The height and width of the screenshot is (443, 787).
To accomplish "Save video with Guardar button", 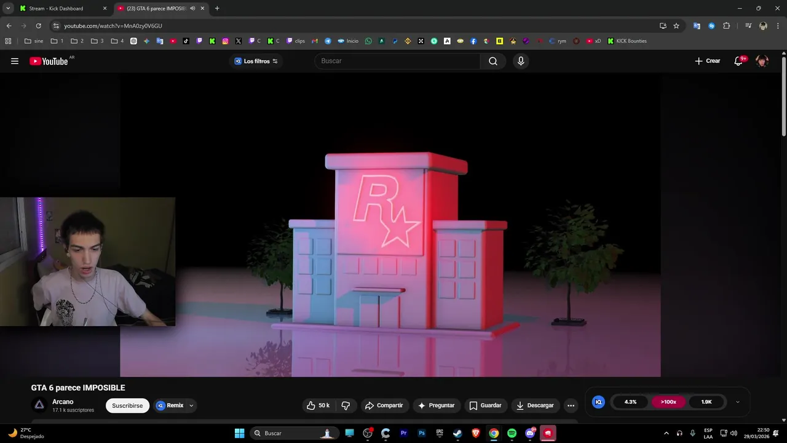I will (x=485, y=405).
